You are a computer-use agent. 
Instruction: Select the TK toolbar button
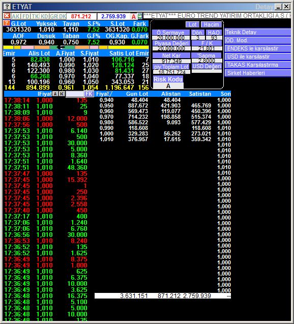pyautogui.click(x=35, y=16)
